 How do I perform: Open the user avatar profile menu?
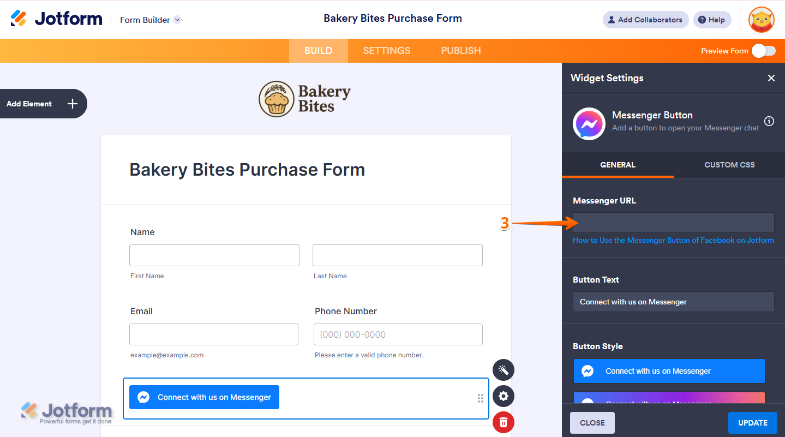coord(761,20)
